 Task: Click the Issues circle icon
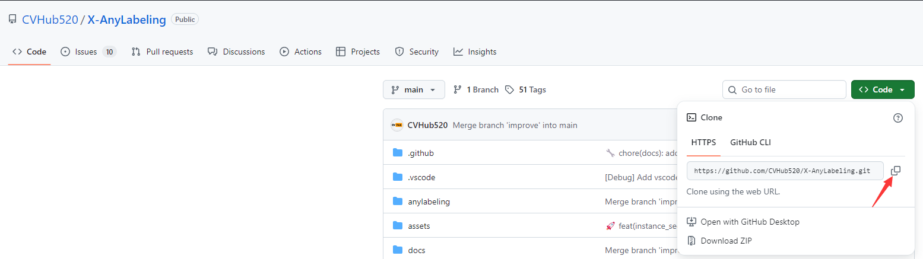click(65, 52)
